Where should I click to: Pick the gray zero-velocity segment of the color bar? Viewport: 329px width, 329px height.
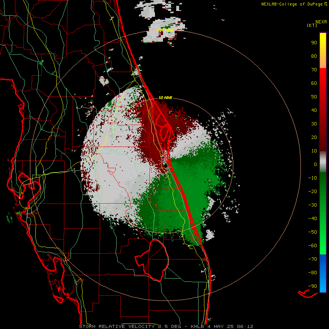(x=323, y=162)
